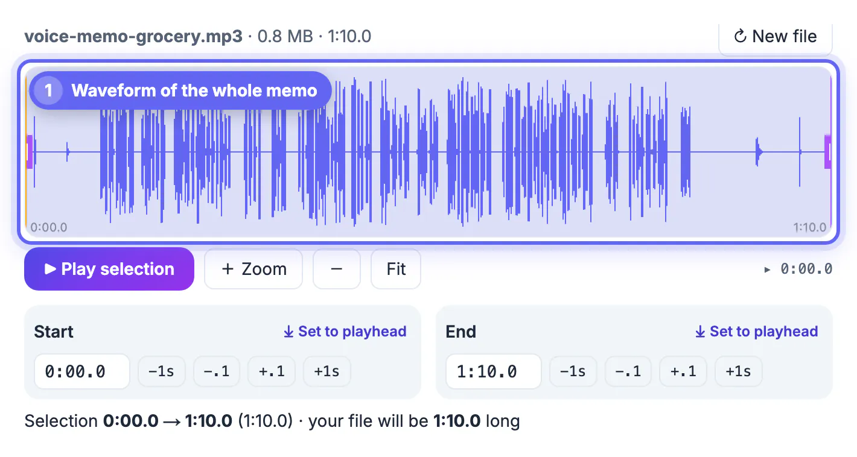This screenshot has height=457, width=857.
Task: Click the file name voice-memo-grocery.mp3
Action: pyautogui.click(x=133, y=37)
